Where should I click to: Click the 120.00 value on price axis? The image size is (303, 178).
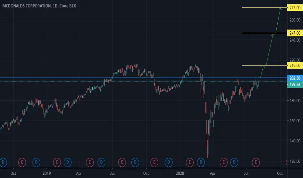coord(295,161)
